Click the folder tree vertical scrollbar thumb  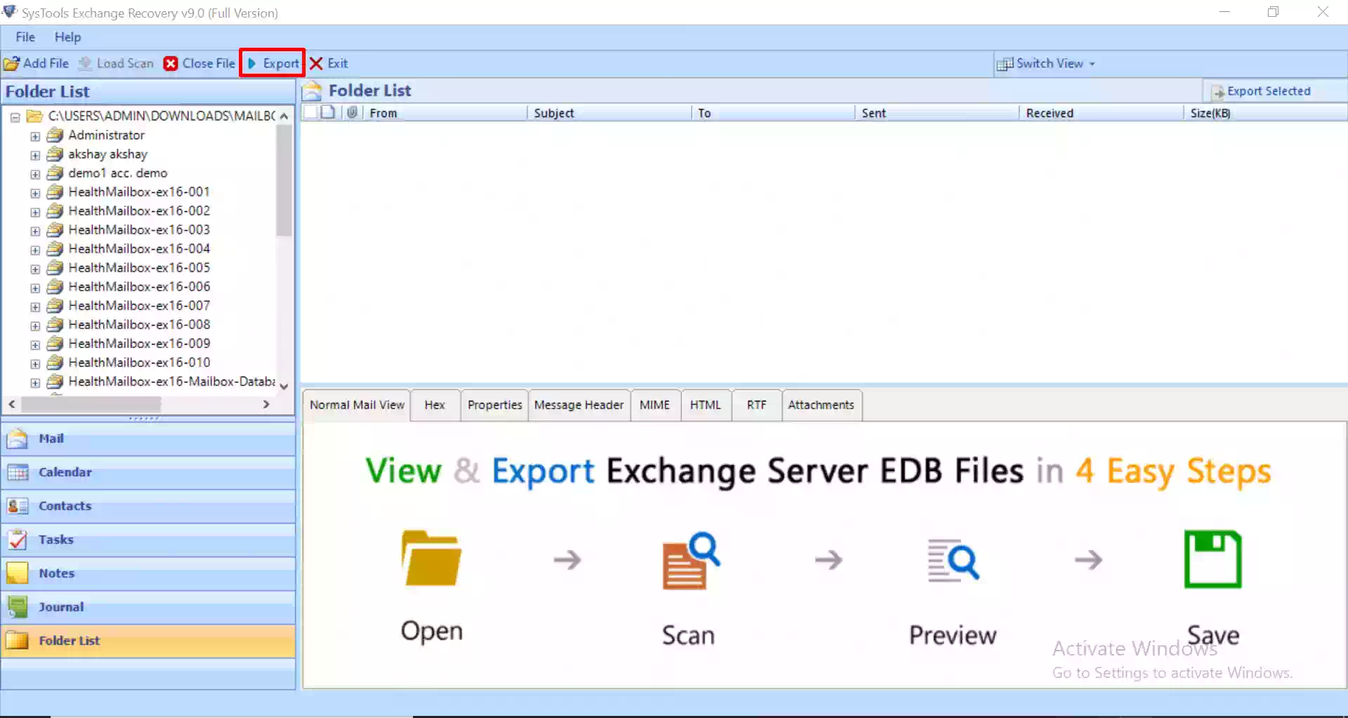pyautogui.click(x=284, y=181)
